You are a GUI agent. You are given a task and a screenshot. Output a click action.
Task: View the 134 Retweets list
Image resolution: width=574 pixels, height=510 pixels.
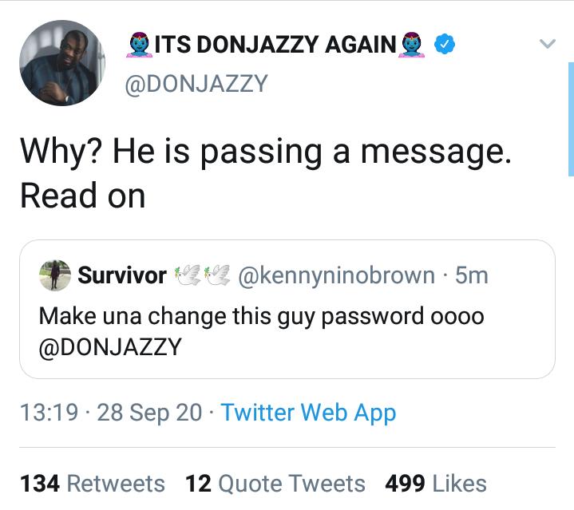[x=92, y=484]
